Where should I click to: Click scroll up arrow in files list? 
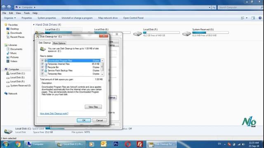[x=102, y=60]
